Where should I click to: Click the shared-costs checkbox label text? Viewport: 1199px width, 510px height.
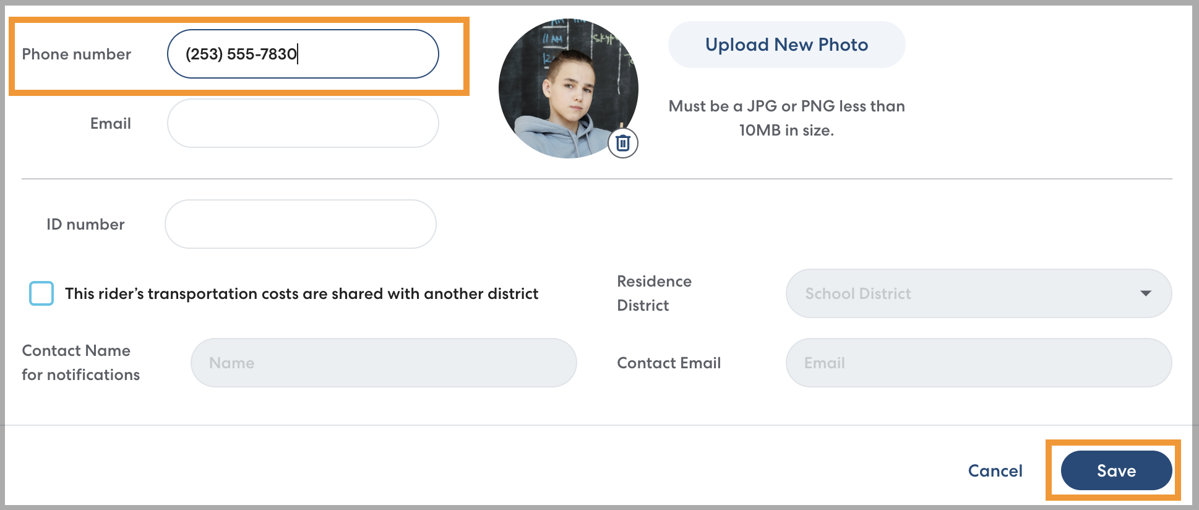[301, 293]
